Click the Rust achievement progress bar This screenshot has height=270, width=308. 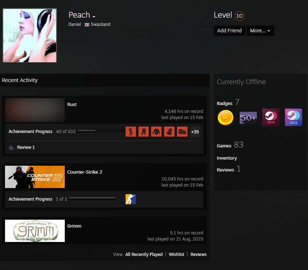(101, 131)
